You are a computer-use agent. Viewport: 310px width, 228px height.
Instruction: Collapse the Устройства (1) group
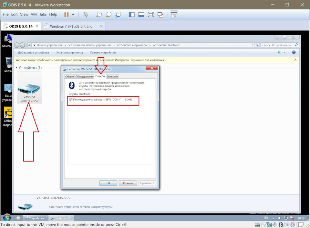click(16, 68)
